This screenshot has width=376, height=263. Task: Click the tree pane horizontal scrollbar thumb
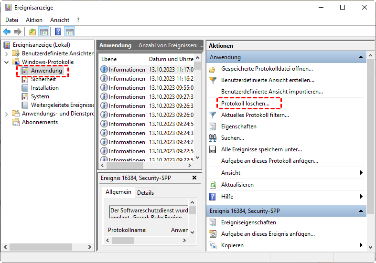click(41, 247)
